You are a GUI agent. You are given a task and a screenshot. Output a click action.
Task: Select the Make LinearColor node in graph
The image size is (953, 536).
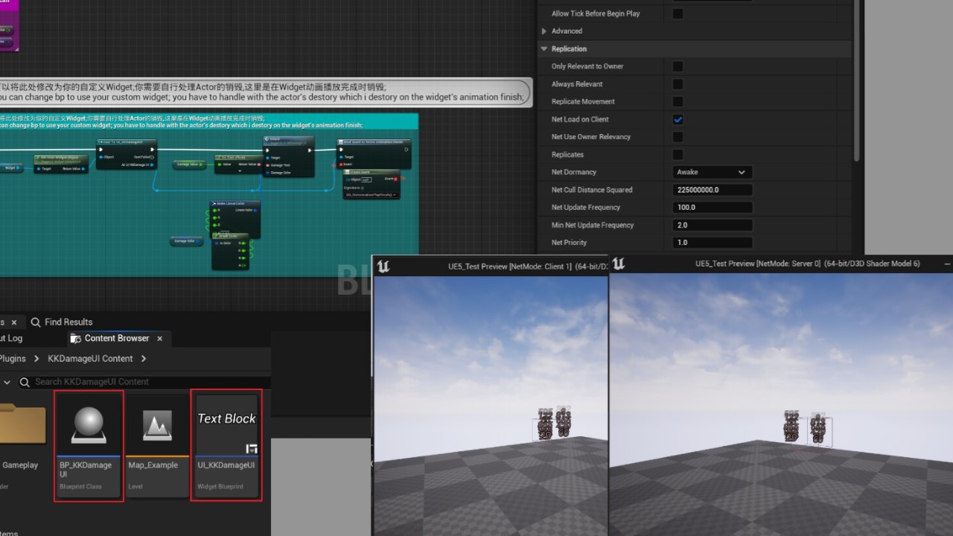point(235,203)
